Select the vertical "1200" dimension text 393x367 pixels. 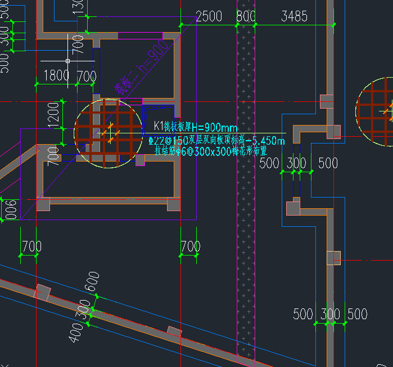53,115
